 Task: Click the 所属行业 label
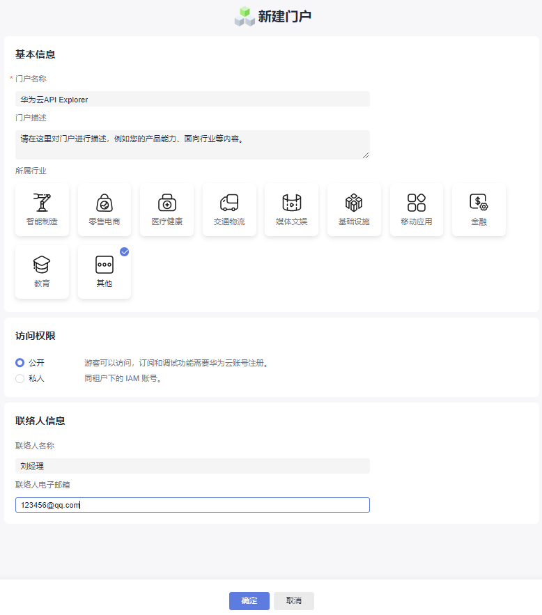(x=31, y=171)
